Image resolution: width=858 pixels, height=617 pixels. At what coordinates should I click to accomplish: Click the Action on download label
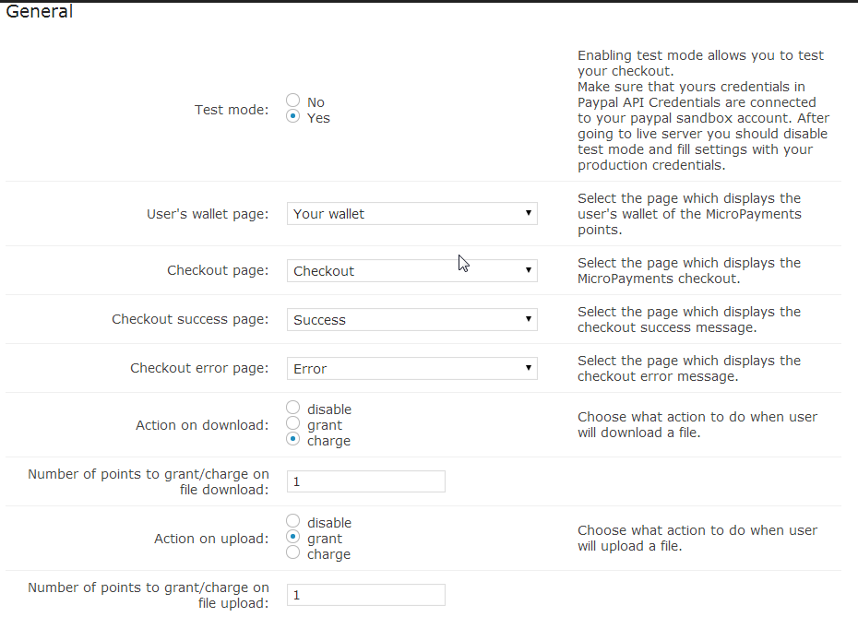tap(202, 425)
